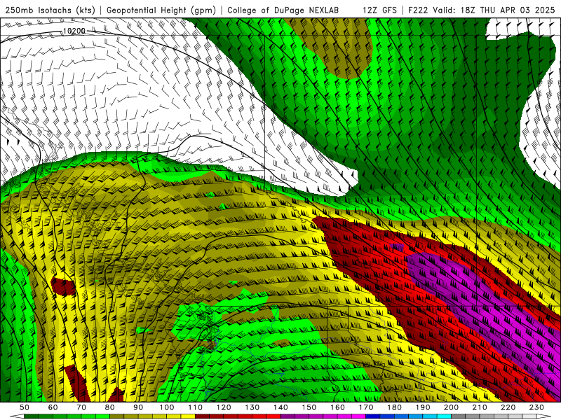Select the '70' knots scale label
This screenshot has width=561, height=420.
click(x=81, y=407)
